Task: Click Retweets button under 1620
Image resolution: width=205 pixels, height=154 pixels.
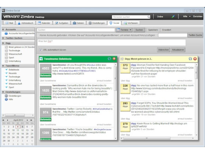Action: (45, 98)
